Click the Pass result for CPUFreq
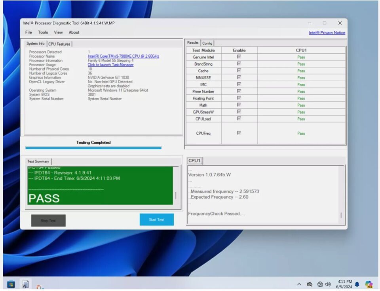Viewport: 380px width, 291px height. [x=301, y=133]
